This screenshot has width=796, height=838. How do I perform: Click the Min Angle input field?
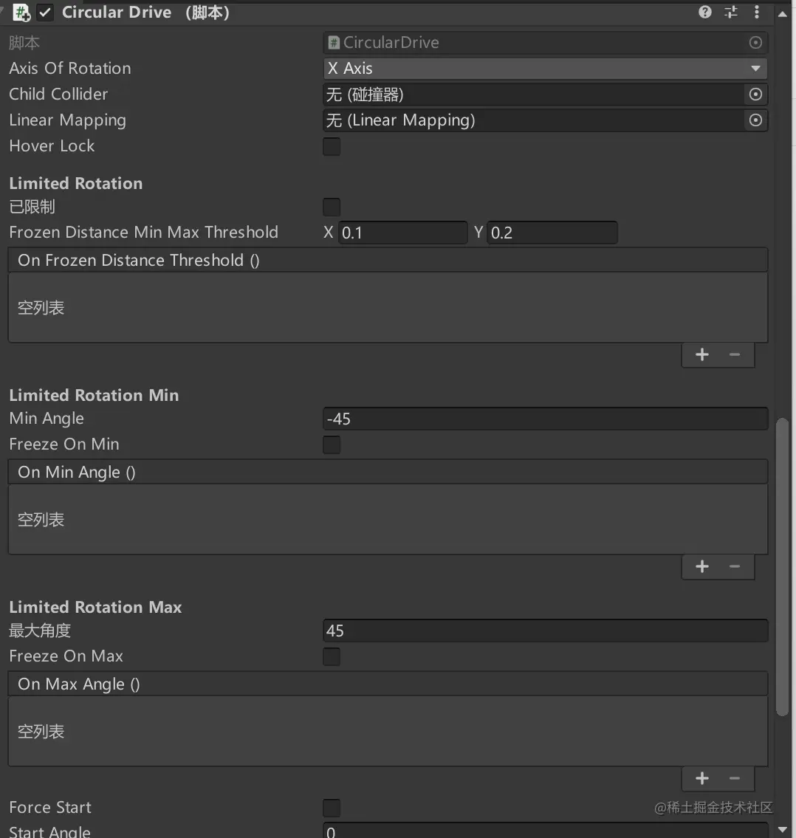(x=545, y=419)
